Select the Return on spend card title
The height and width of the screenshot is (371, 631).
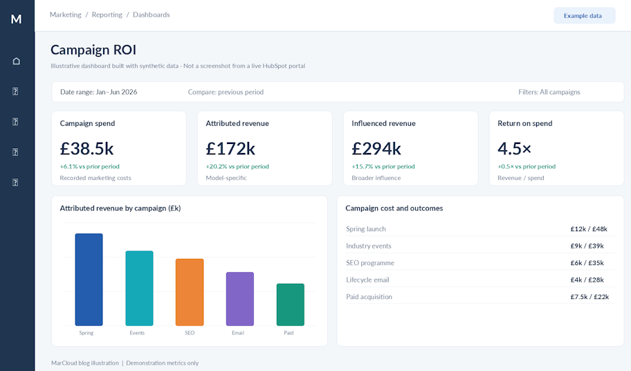(524, 123)
